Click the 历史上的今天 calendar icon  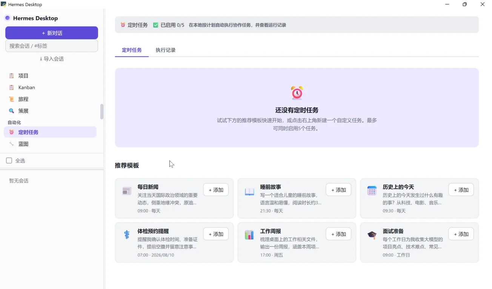tap(372, 191)
